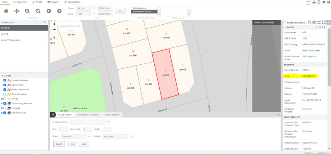
Task: Open the View ribbon tab
Action: pyautogui.click(x=5, y=2)
